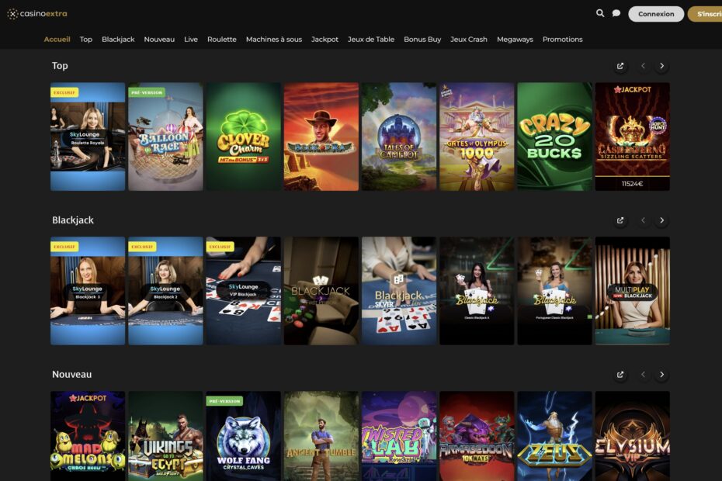
Task: Launch the Book of Ra game
Action: coord(321,137)
